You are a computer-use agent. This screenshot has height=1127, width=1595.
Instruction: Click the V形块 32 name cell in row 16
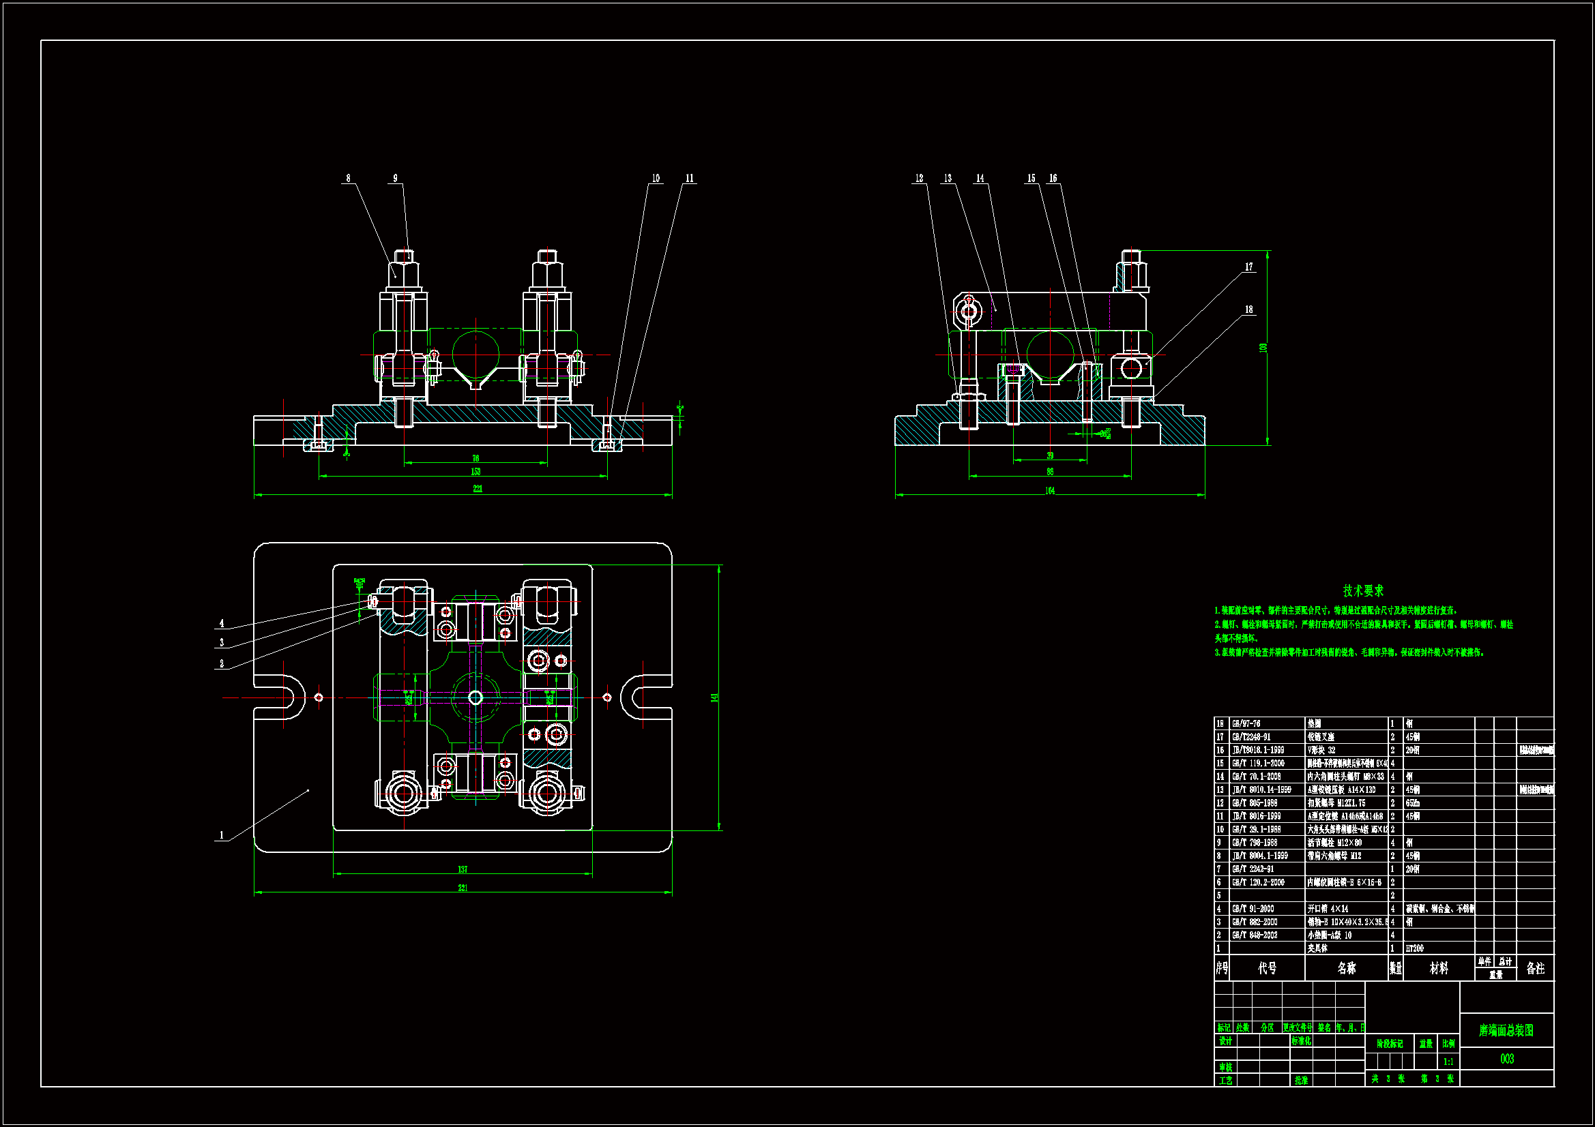pos(1322,750)
